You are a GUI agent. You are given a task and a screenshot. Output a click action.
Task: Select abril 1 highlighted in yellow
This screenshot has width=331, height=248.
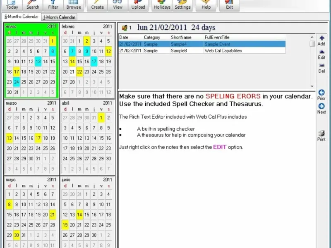101,118
